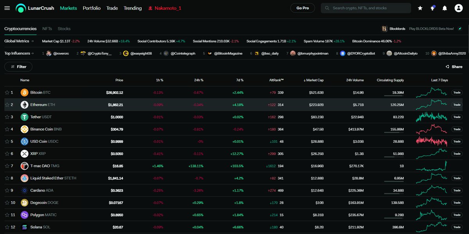The image size is (469, 234).
Task: Sort table by 1h % column
Action: click(159, 80)
